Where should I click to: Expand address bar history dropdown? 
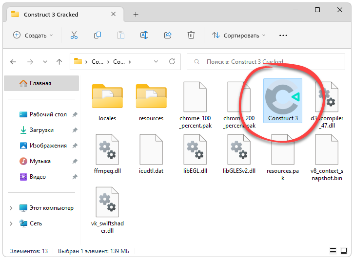156,62
